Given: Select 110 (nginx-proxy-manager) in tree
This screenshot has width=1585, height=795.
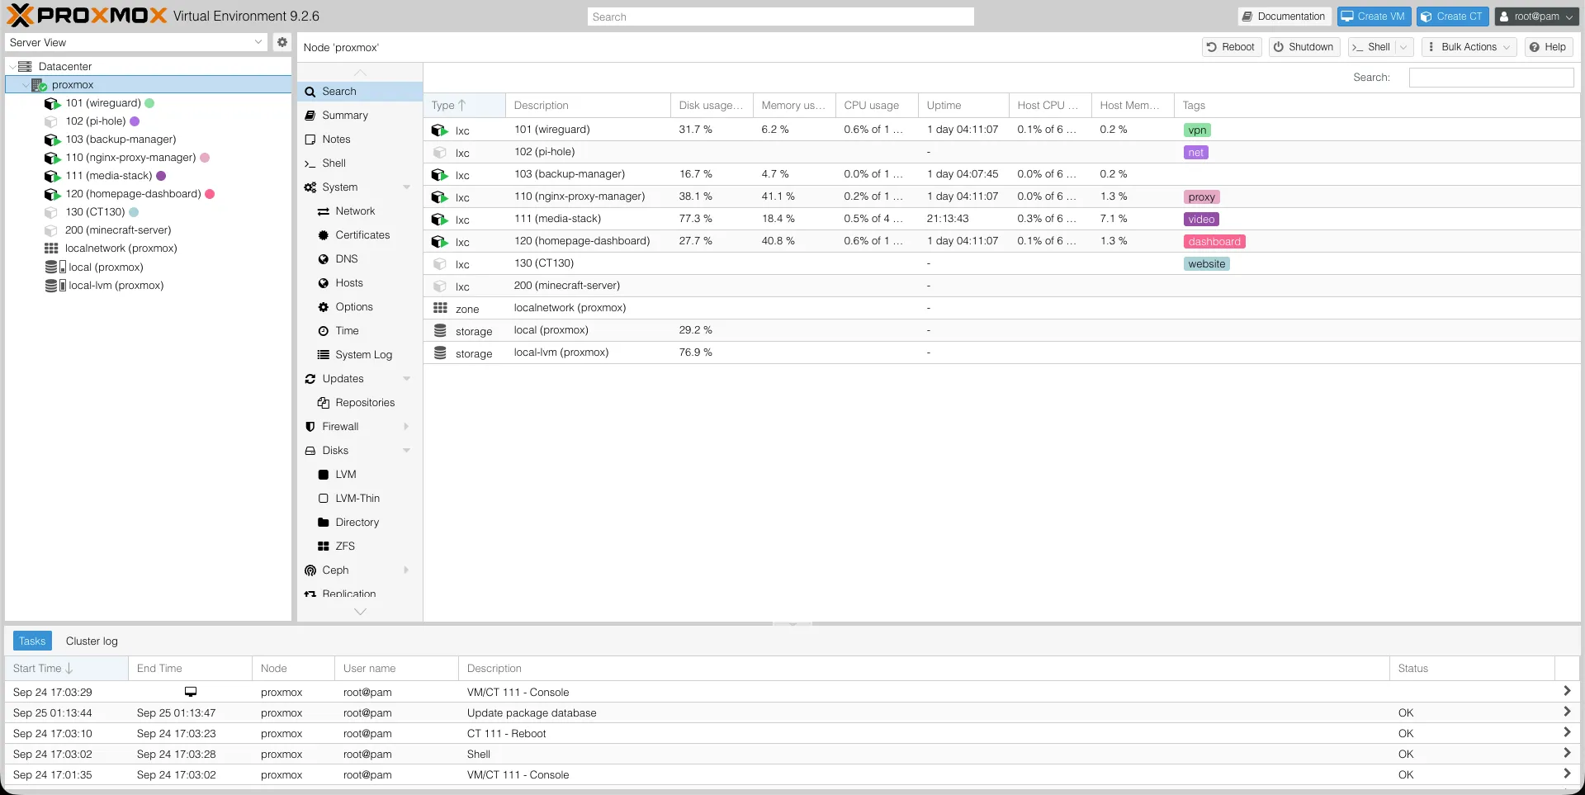Looking at the screenshot, I should pyautogui.click(x=130, y=158).
